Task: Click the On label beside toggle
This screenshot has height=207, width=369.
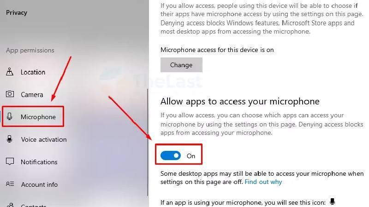Action: coord(191,156)
